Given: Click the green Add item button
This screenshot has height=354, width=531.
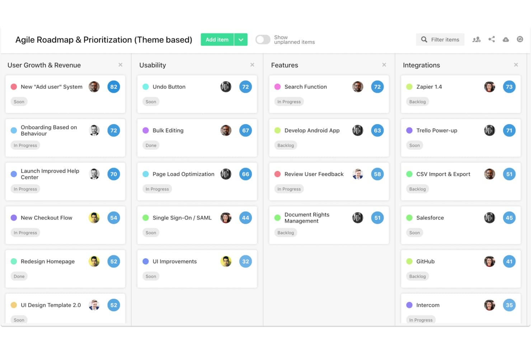Looking at the screenshot, I should pos(217,39).
